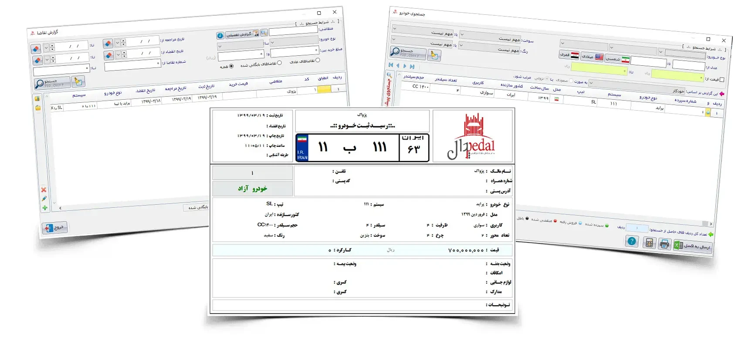This screenshot has height=341, width=755.
Task: Click the مدل از input field in the car search window
Action: point(688,65)
